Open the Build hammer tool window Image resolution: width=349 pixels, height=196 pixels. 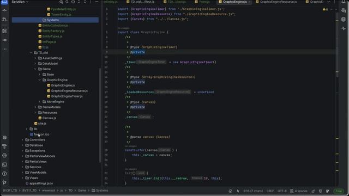pyautogui.click(x=4, y=146)
